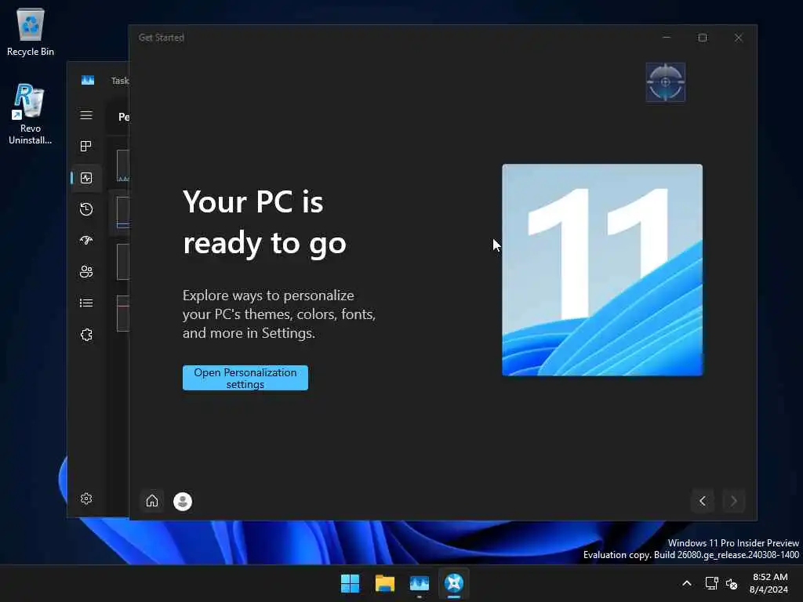
Task: Open Personalization settings button
Action: pos(245,378)
